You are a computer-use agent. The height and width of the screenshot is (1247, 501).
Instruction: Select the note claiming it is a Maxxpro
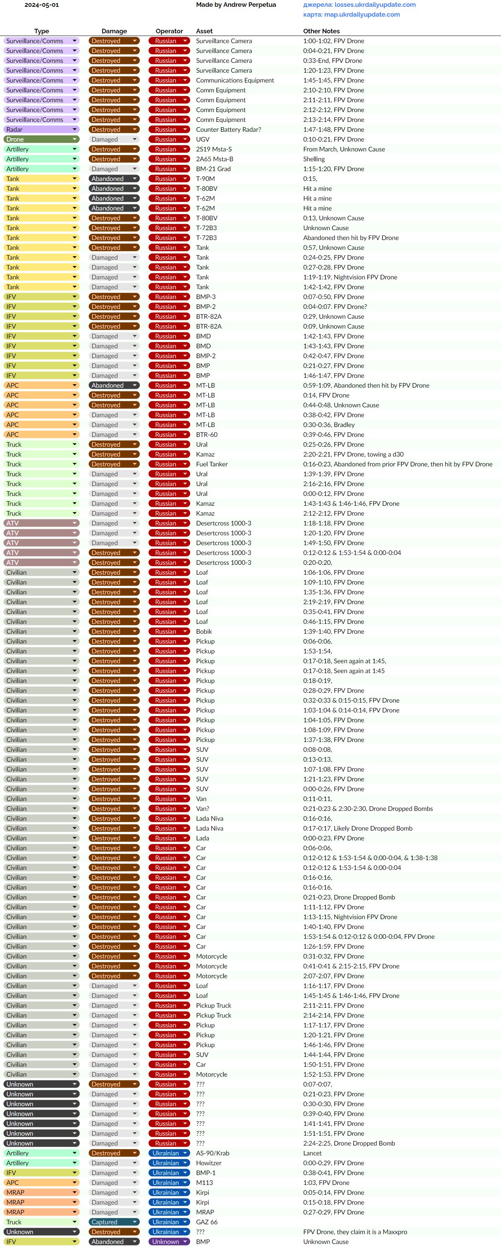point(355,1232)
